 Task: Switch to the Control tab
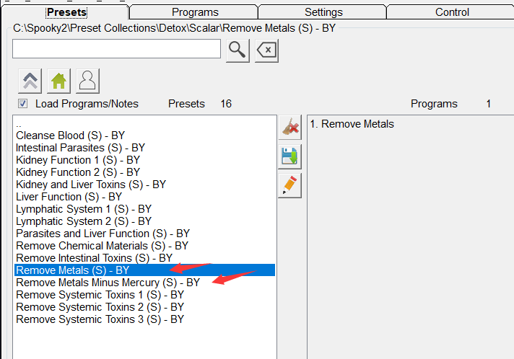click(452, 12)
